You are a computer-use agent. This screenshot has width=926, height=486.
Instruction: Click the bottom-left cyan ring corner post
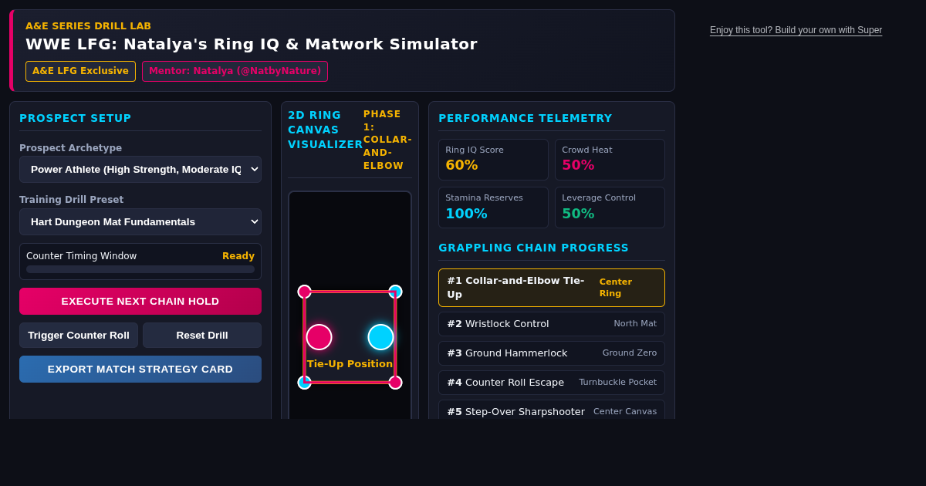(x=305, y=383)
